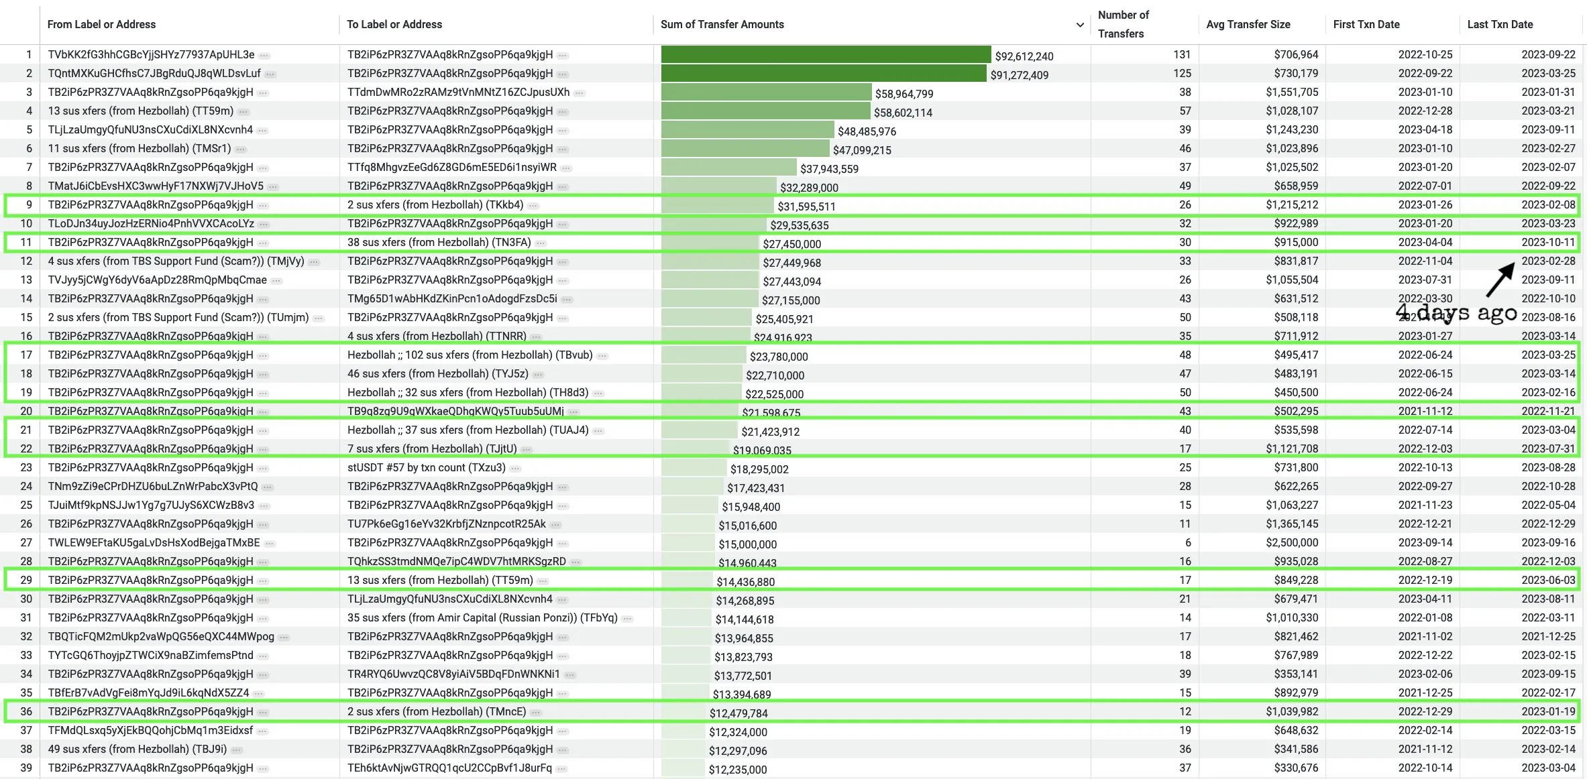Open ellipsis beside TYTcGQ6ThoyjpZTWCiX9naBZimfemsPtnd
The width and height of the screenshot is (1587, 779).
tap(263, 656)
